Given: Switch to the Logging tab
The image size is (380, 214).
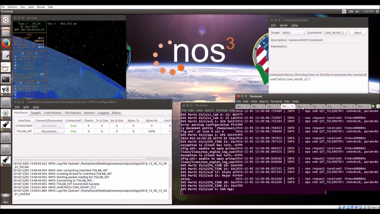Looking at the screenshot, I should 103,113.
